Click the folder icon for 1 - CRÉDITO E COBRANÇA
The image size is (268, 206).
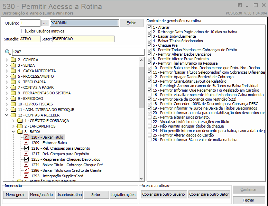[20, 121]
